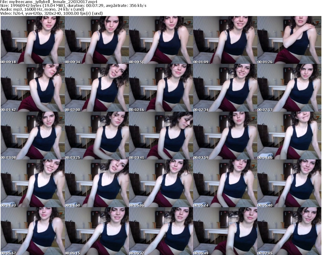Image resolution: width=322 pixels, height=255 pixels.
Task: Select the thumbnail timestamped 00:01:26
Action: 289,40
